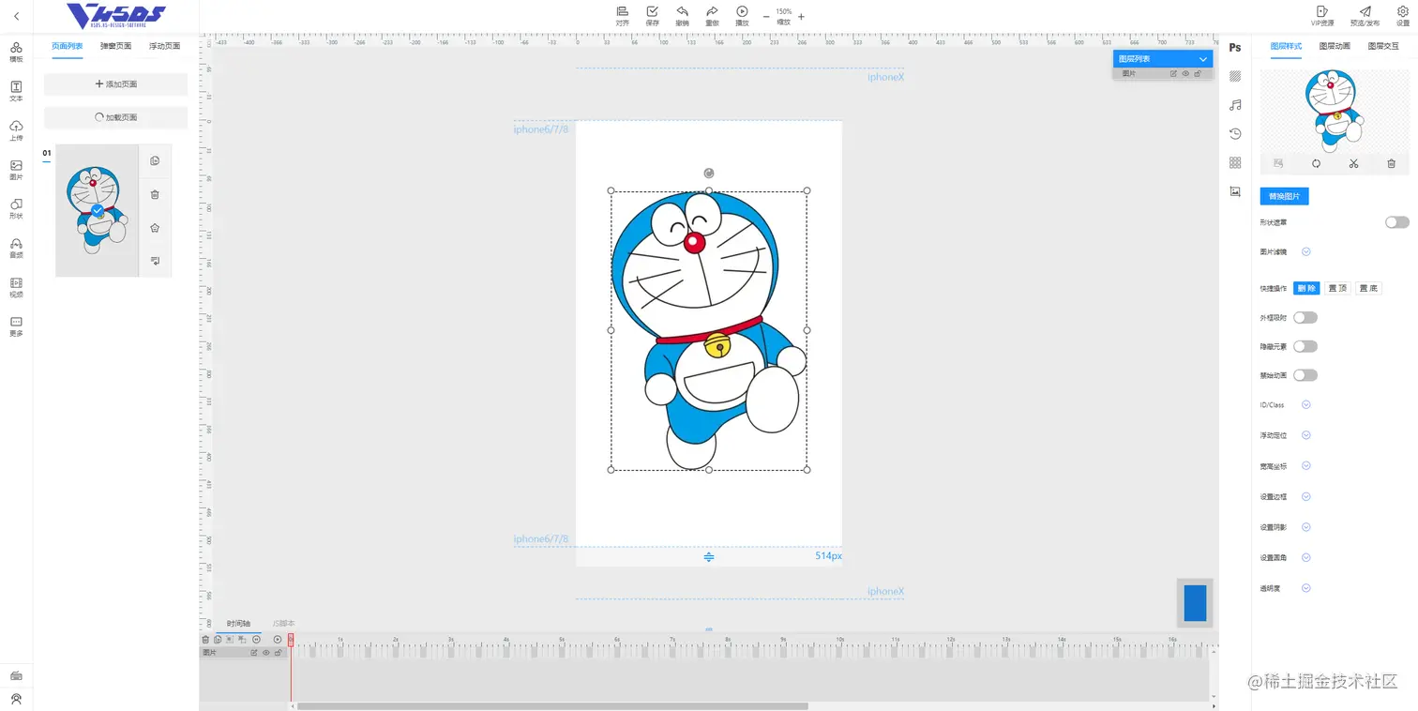Delete image with trash icon under preview
Screen dimensions: 1418x711
tap(1391, 163)
